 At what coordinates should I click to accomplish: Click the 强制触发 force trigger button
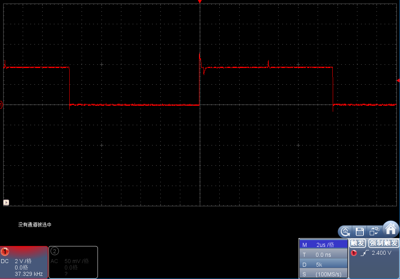[384, 243]
